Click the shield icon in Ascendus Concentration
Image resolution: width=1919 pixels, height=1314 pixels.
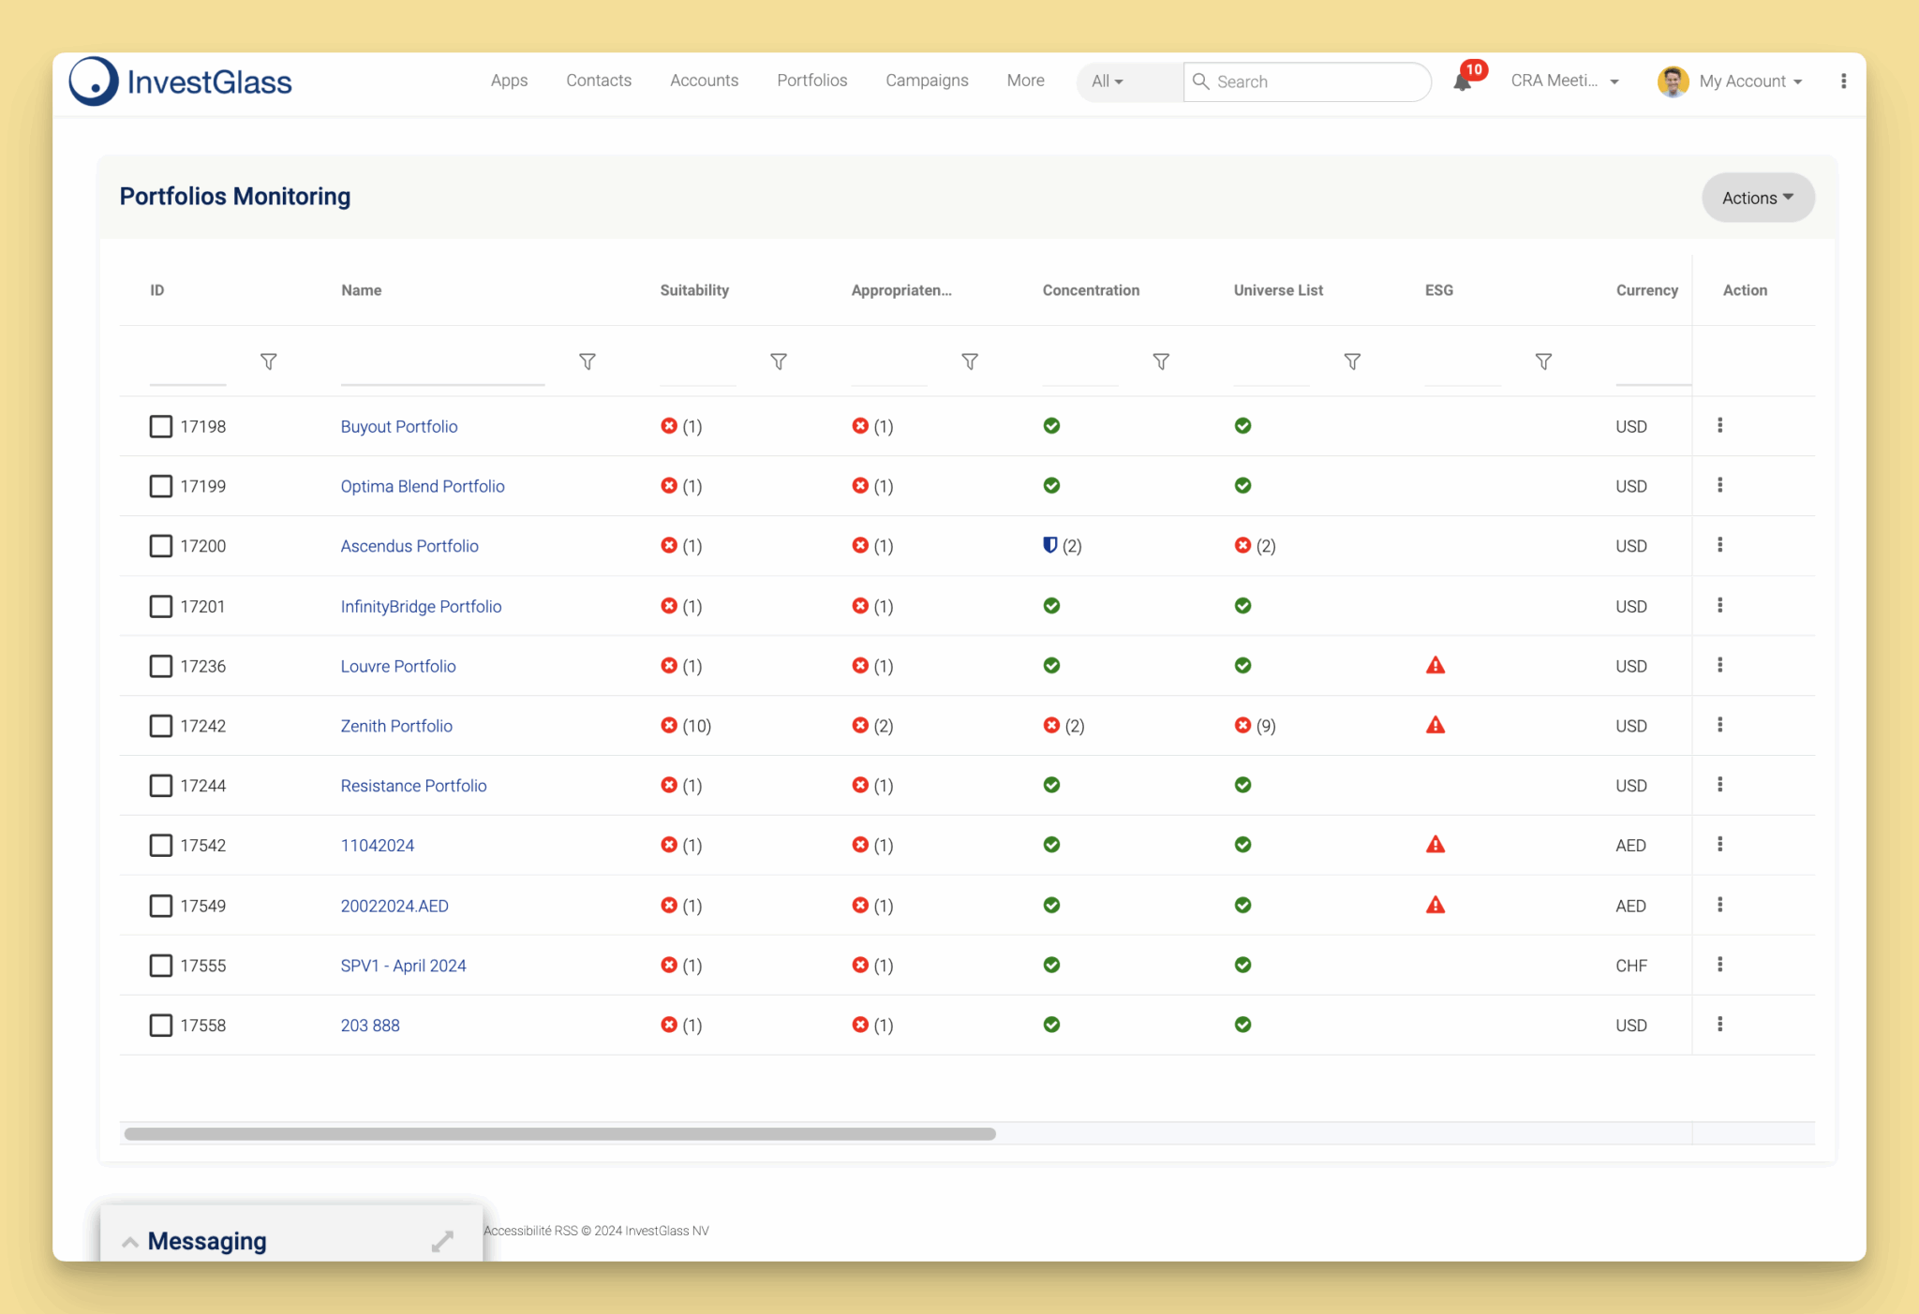[x=1051, y=545]
